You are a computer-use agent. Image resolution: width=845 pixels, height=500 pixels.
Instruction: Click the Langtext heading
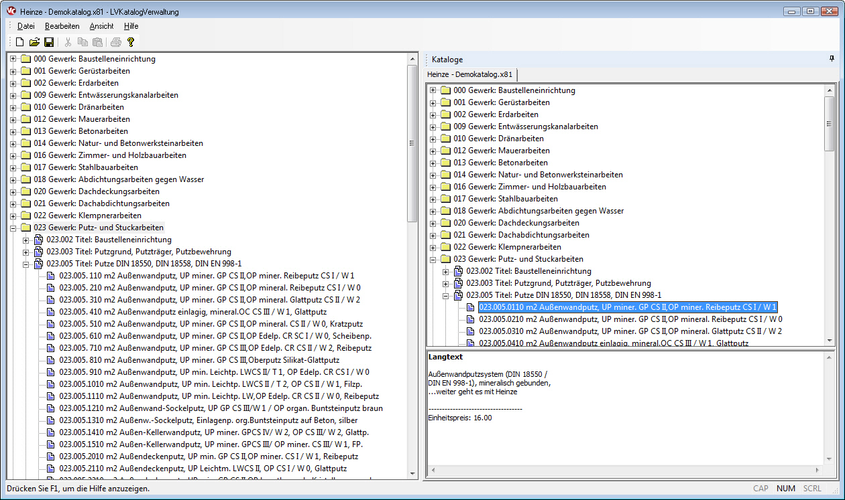[x=445, y=357]
